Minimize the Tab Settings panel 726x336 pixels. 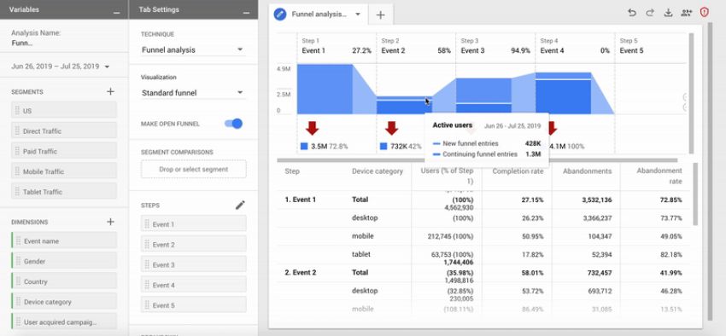(246, 12)
